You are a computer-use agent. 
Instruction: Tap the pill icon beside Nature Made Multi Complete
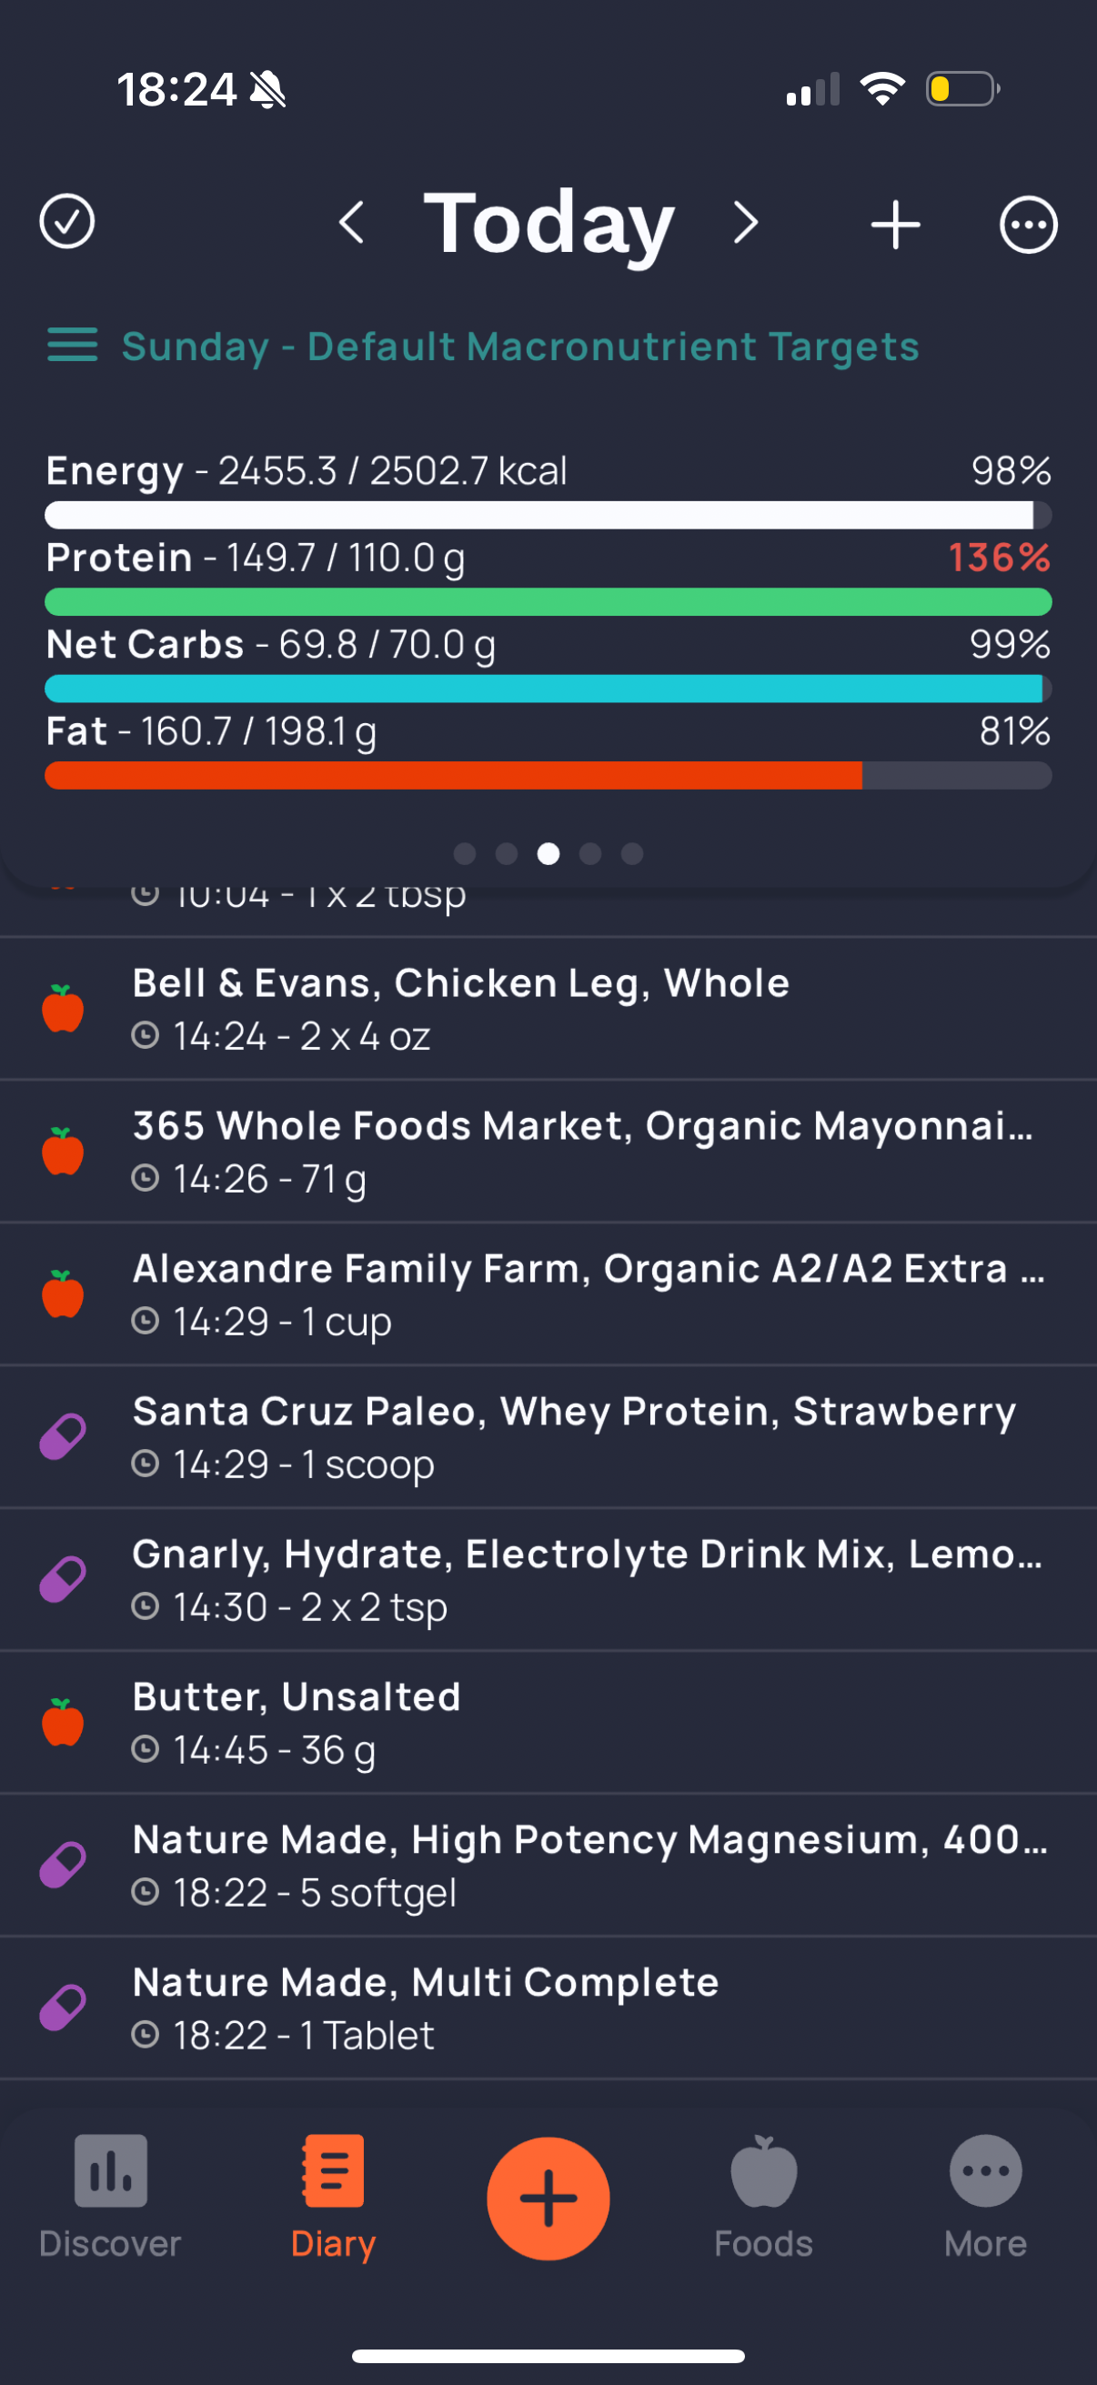pyautogui.click(x=63, y=2008)
